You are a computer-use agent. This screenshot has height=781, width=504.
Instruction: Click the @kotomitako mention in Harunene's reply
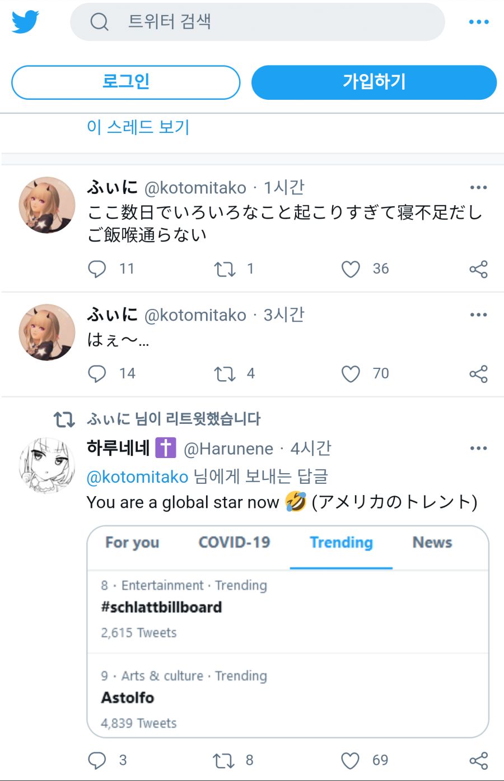click(137, 477)
